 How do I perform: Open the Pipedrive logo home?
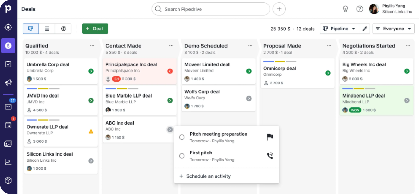(x=8, y=9)
